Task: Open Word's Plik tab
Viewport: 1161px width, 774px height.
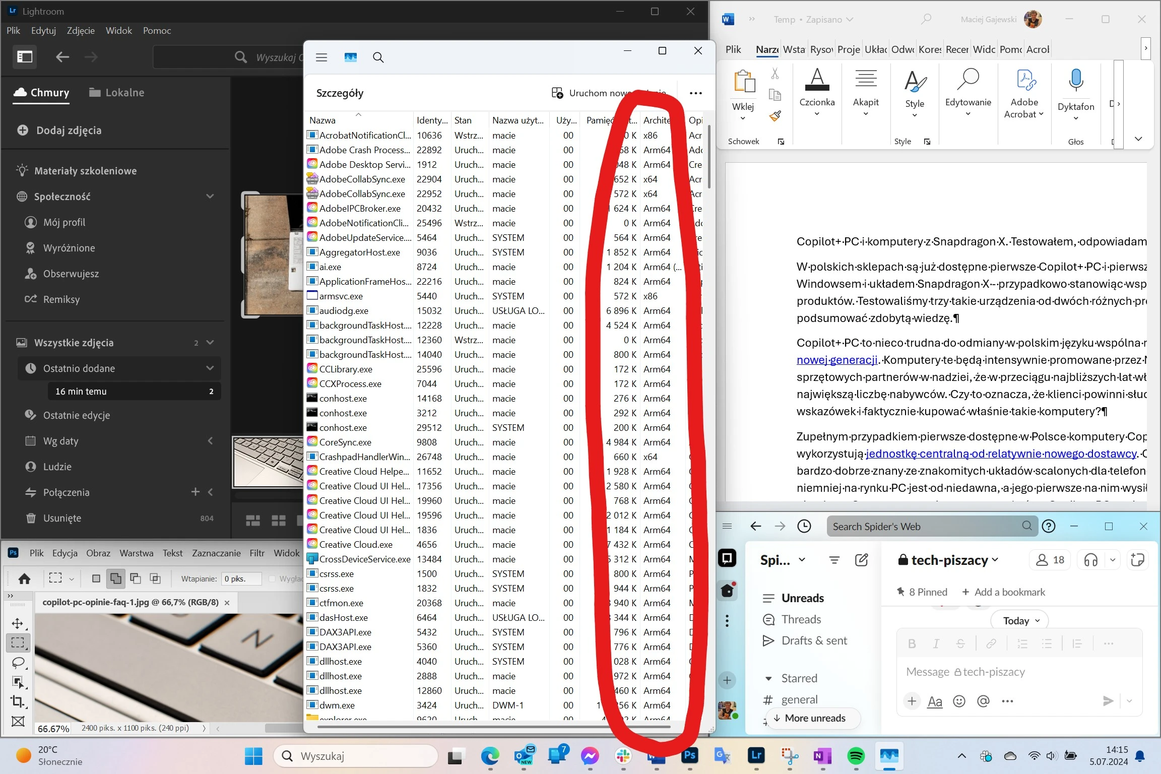Action: tap(733, 49)
